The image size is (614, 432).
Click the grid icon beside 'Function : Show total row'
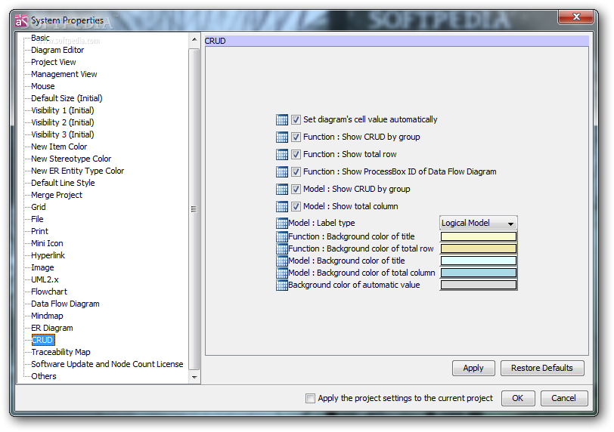pyautogui.click(x=281, y=154)
